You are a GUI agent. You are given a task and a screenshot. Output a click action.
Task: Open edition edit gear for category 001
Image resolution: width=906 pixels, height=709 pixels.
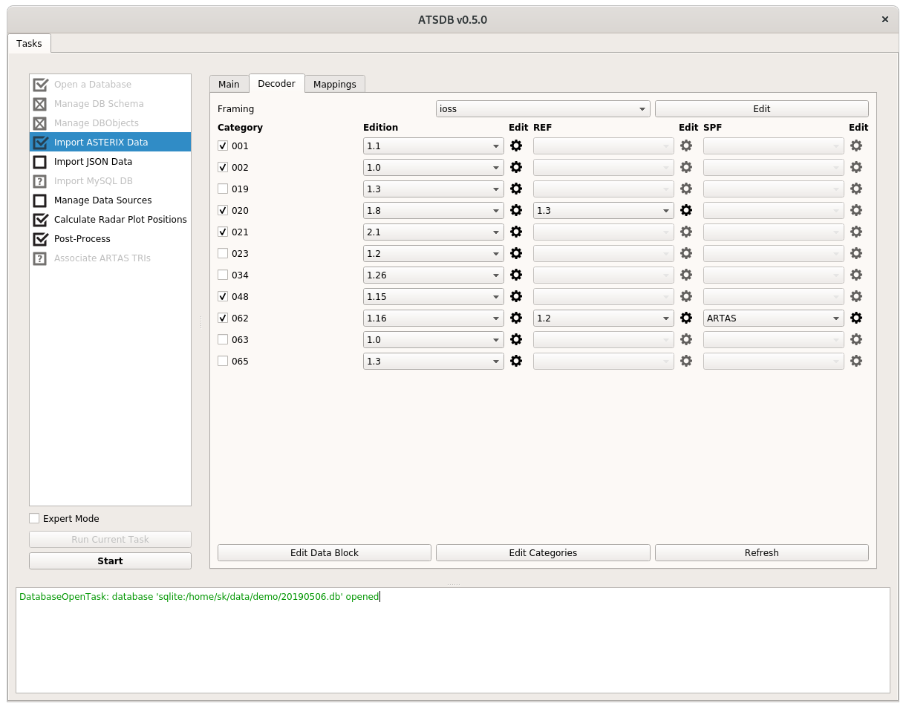click(x=516, y=146)
